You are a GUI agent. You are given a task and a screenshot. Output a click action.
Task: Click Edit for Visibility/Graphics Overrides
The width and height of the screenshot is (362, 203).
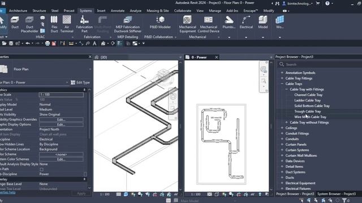tap(61, 120)
